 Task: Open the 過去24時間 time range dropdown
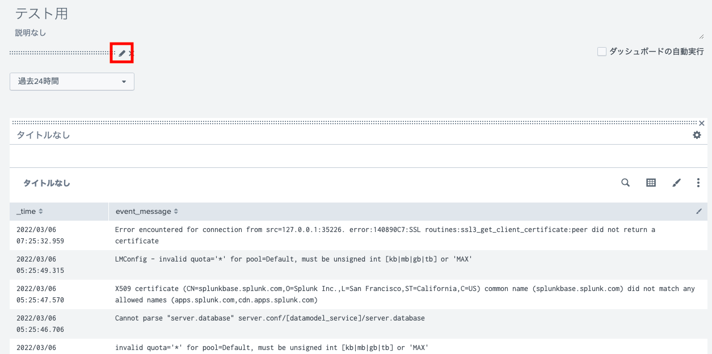point(72,81)
